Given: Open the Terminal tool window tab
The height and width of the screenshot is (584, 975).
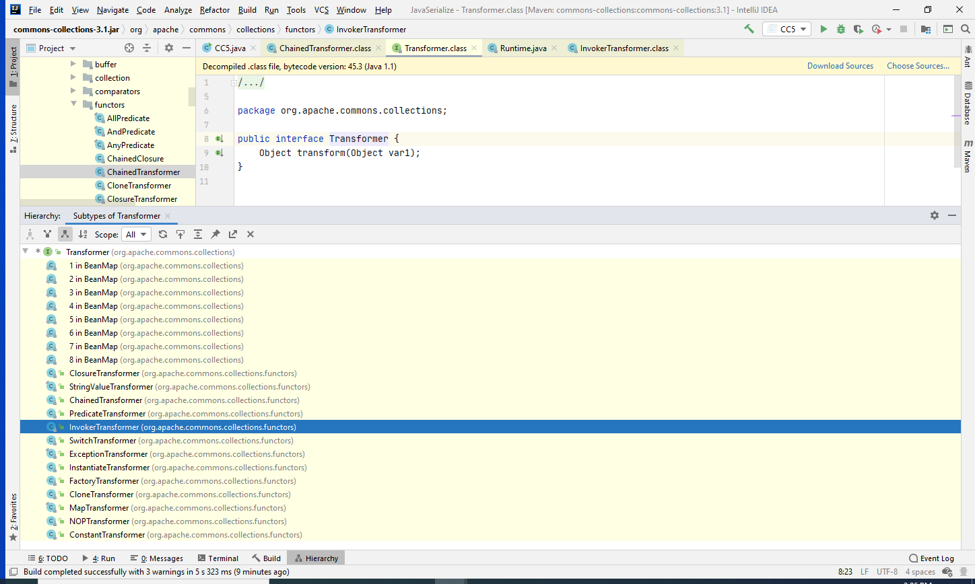Looking at the screenshot, I should point(218,558).
